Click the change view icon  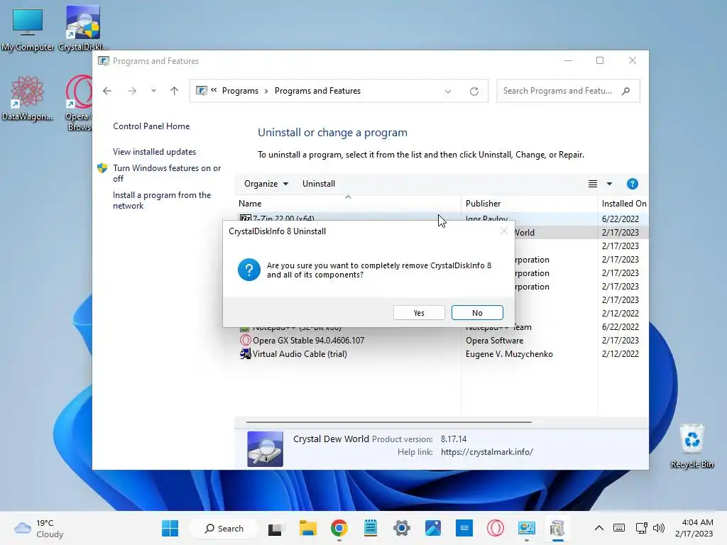click(593, 184)
